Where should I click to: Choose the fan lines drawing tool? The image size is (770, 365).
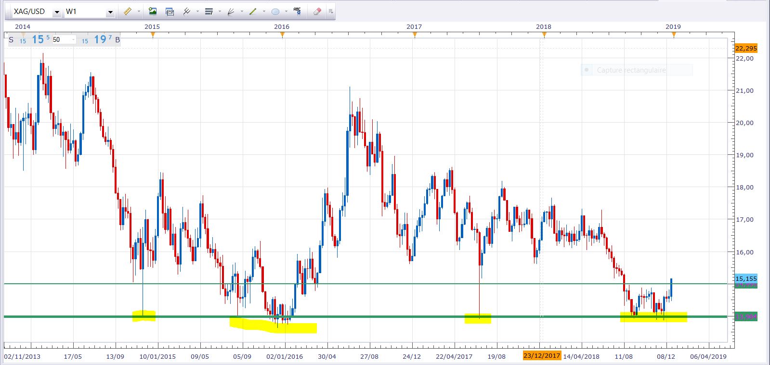231,12
